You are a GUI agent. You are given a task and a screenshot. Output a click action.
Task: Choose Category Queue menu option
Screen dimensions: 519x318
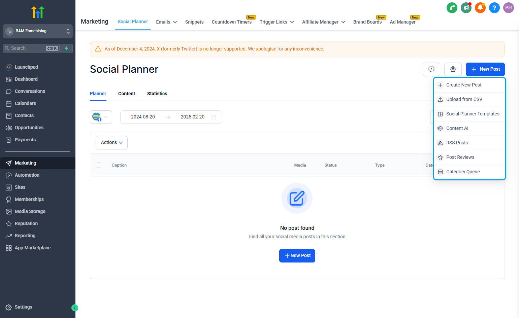click(469, 172)
